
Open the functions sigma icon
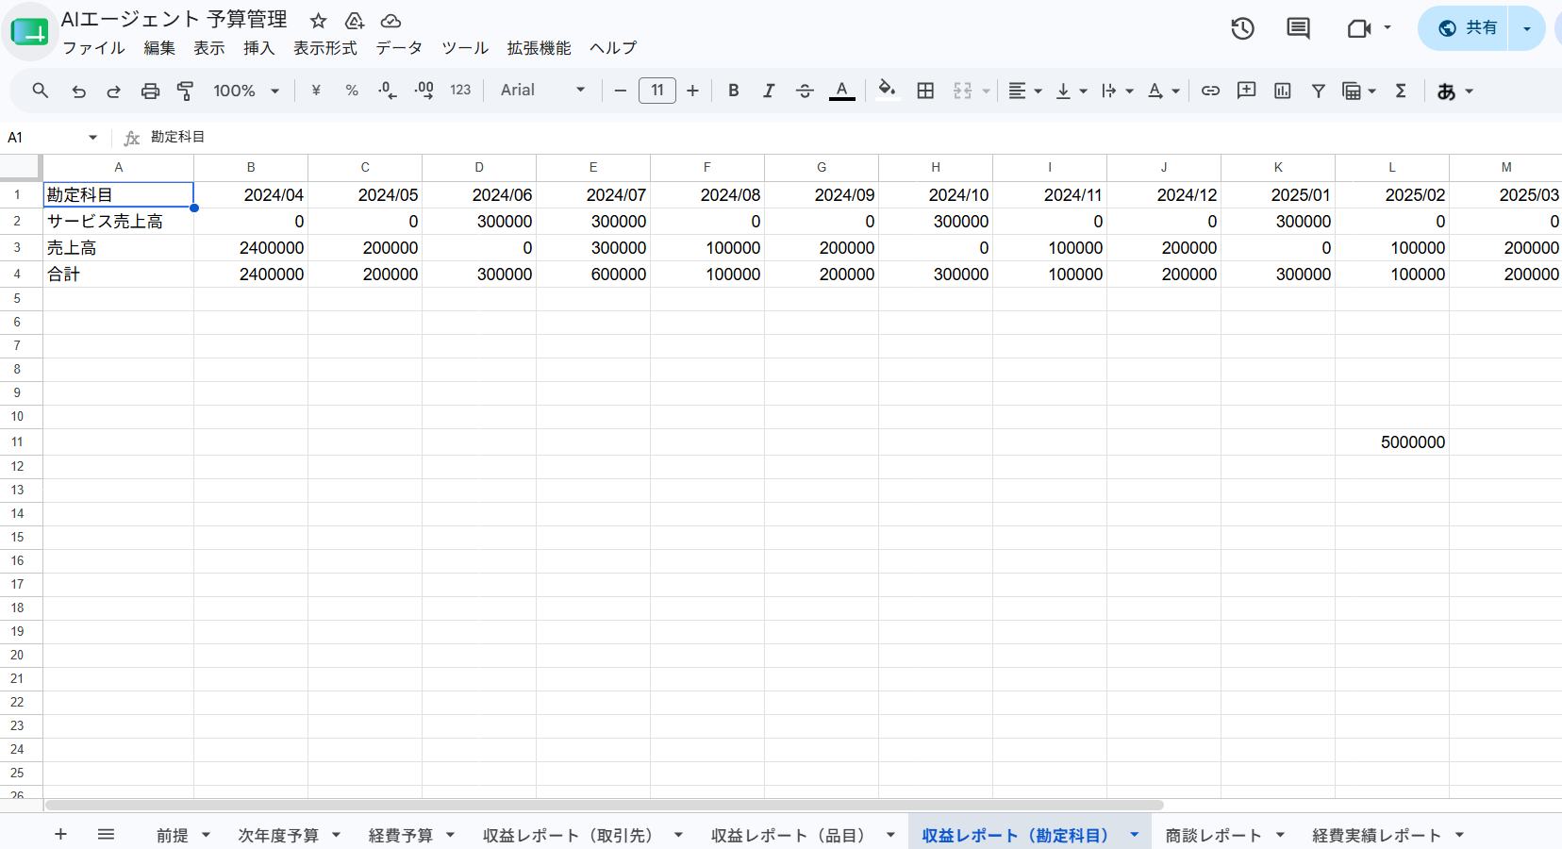[x=1401, y=91]
